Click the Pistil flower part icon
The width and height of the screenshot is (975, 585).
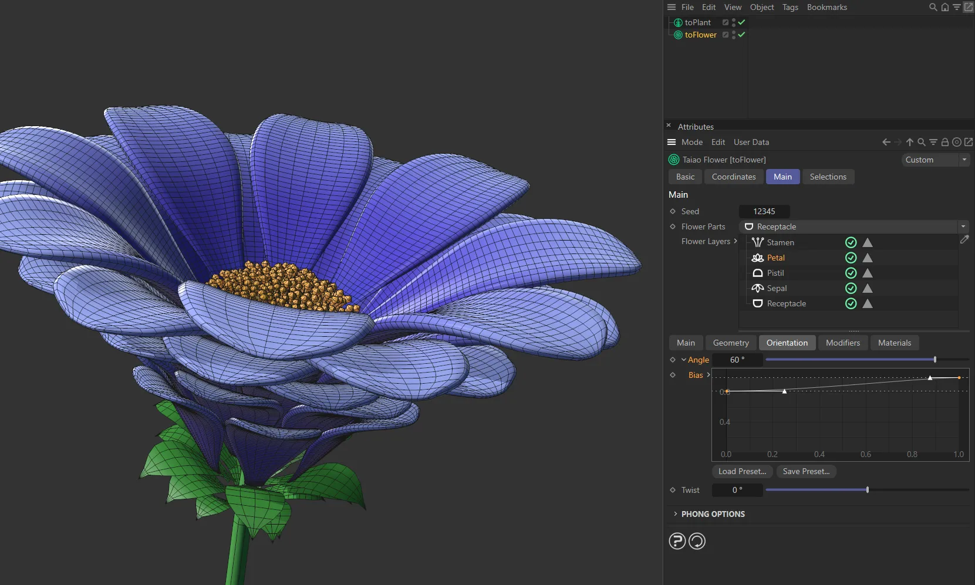click(x=757, y=273)
